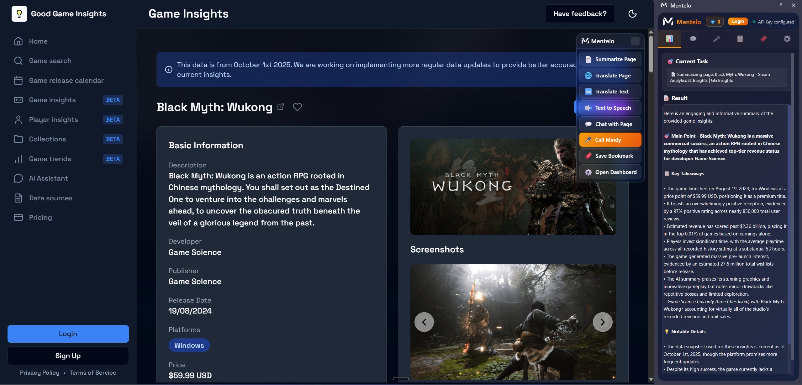The image size is (802, 385).
Task: Favorite Black Myth: Wukong with heart icon
Action: point(297,107)
